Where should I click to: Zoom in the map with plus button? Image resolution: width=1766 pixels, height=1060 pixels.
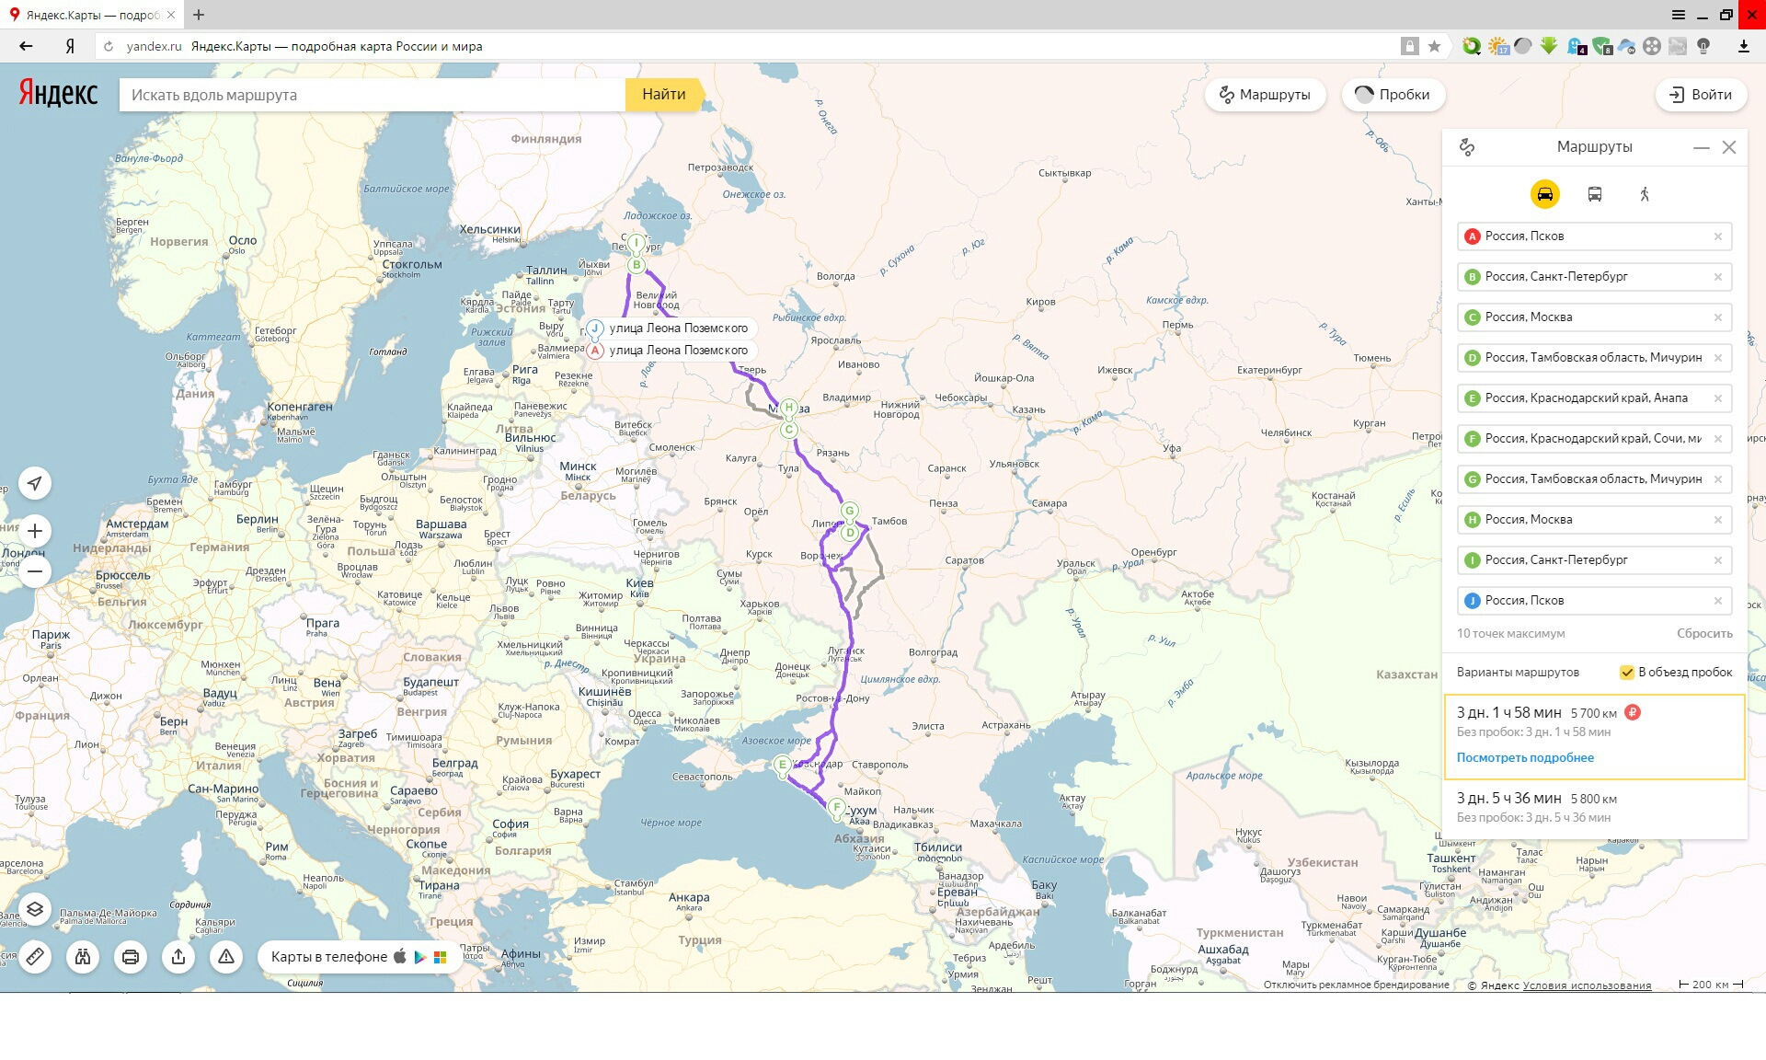pos(35,531)
